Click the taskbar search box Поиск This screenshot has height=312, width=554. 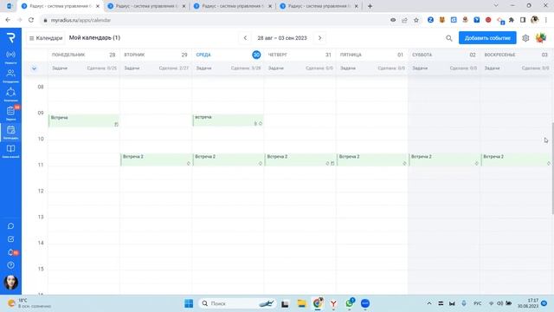(x=238, y=303)
